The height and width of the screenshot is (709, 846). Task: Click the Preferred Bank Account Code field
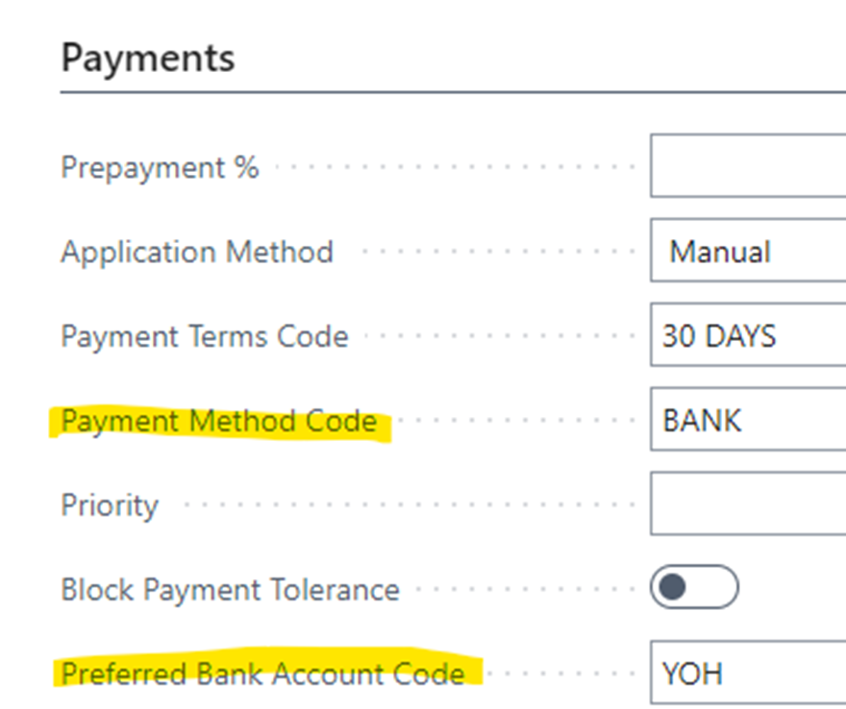coord(748,673)
